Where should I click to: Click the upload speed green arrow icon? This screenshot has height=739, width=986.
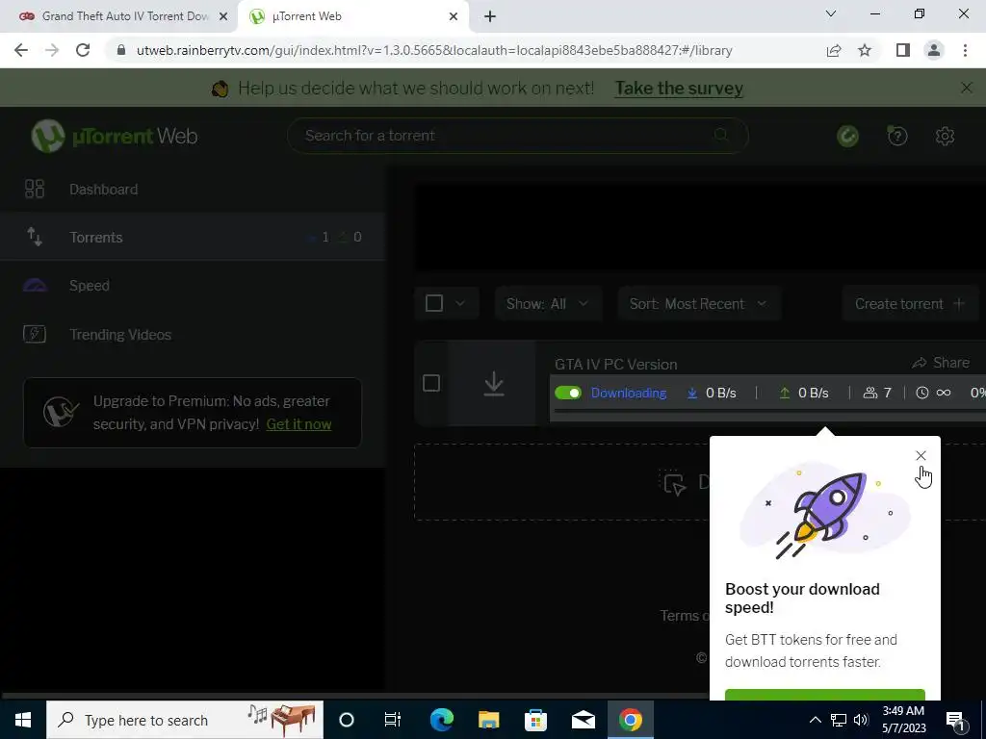coord(784,393)
